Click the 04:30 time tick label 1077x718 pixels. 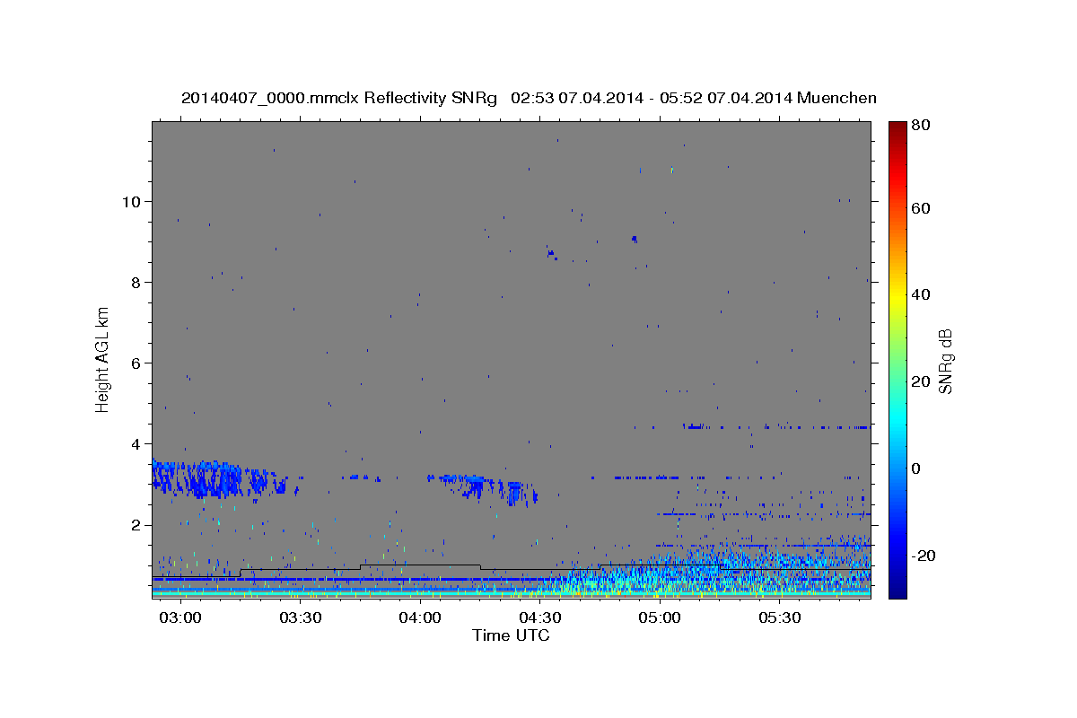point(540,618)
